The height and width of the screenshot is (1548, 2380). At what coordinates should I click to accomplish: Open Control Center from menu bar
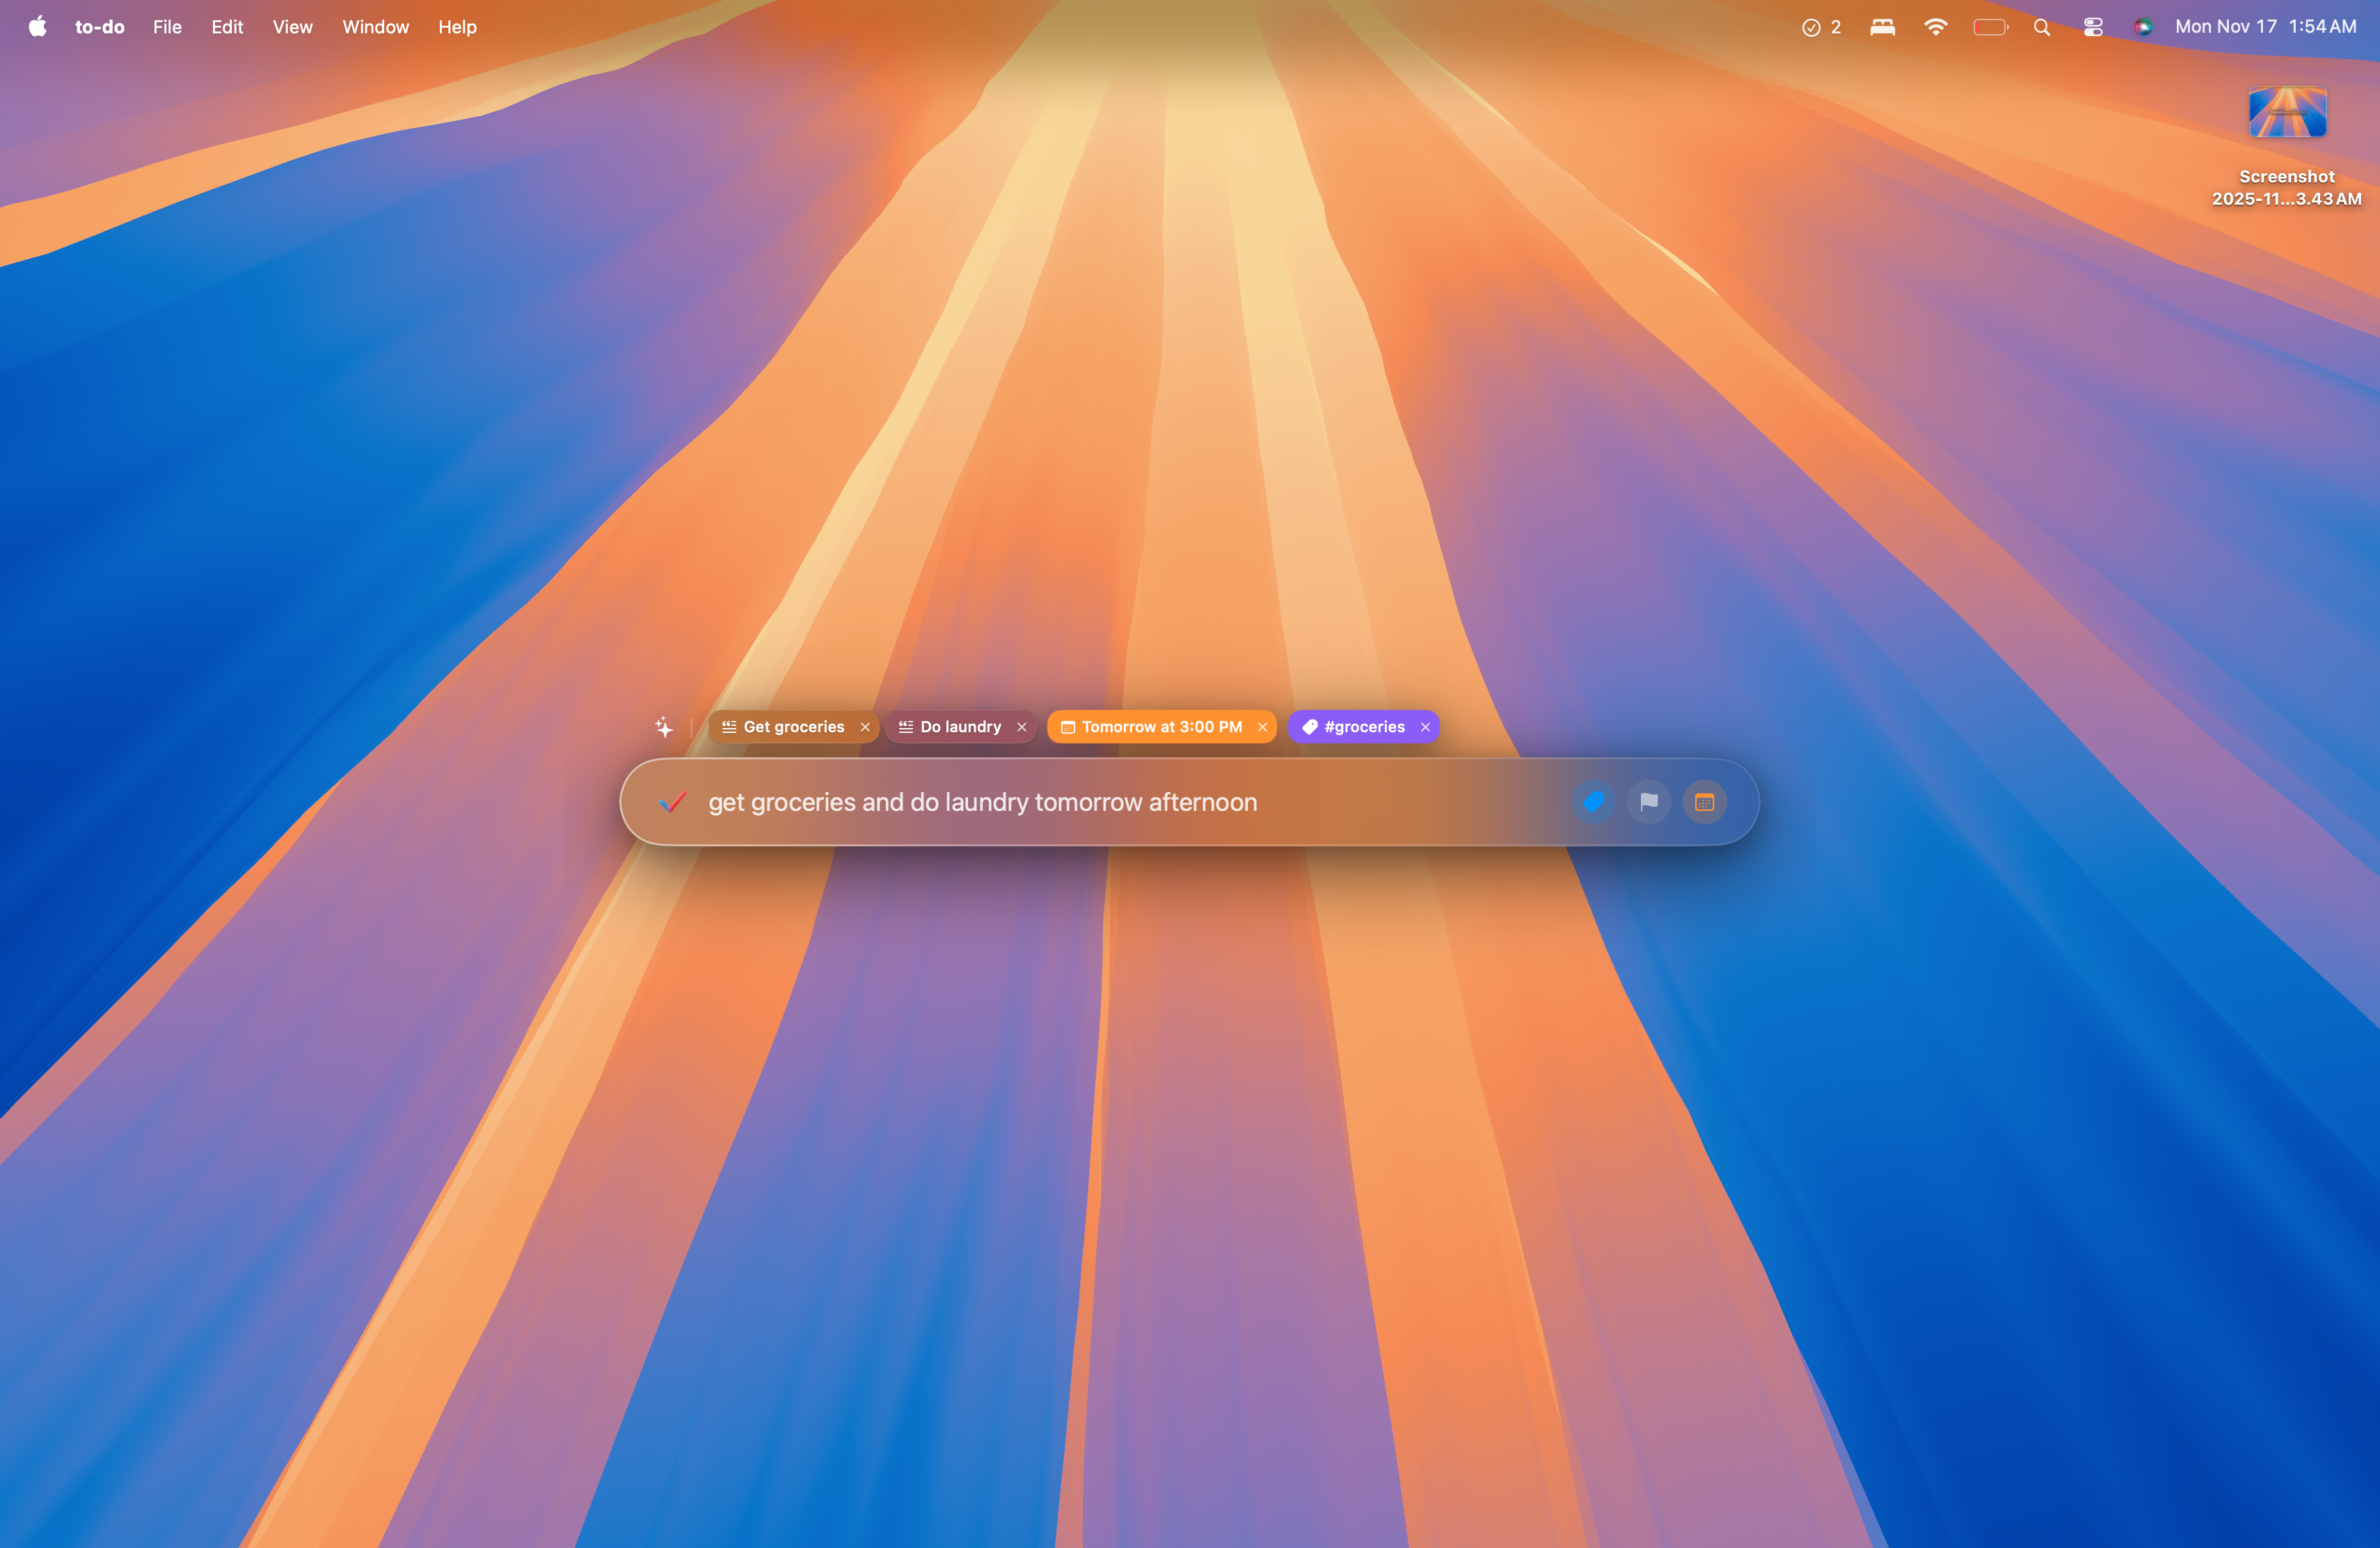pos(2092,27)
